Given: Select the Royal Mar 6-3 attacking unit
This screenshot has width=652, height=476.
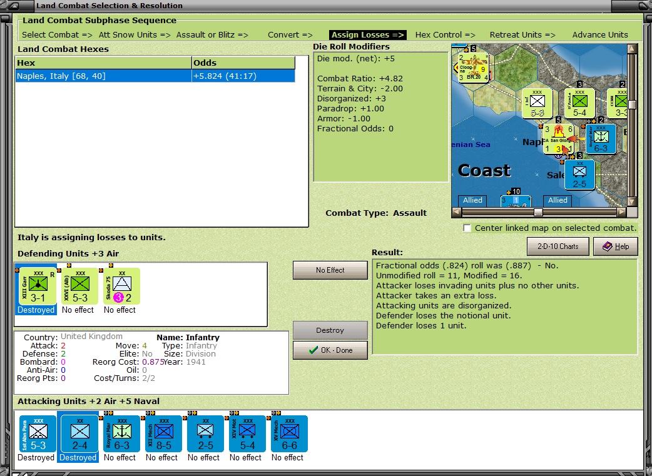Looking at the screenshot, I should (x=121, y=433).
